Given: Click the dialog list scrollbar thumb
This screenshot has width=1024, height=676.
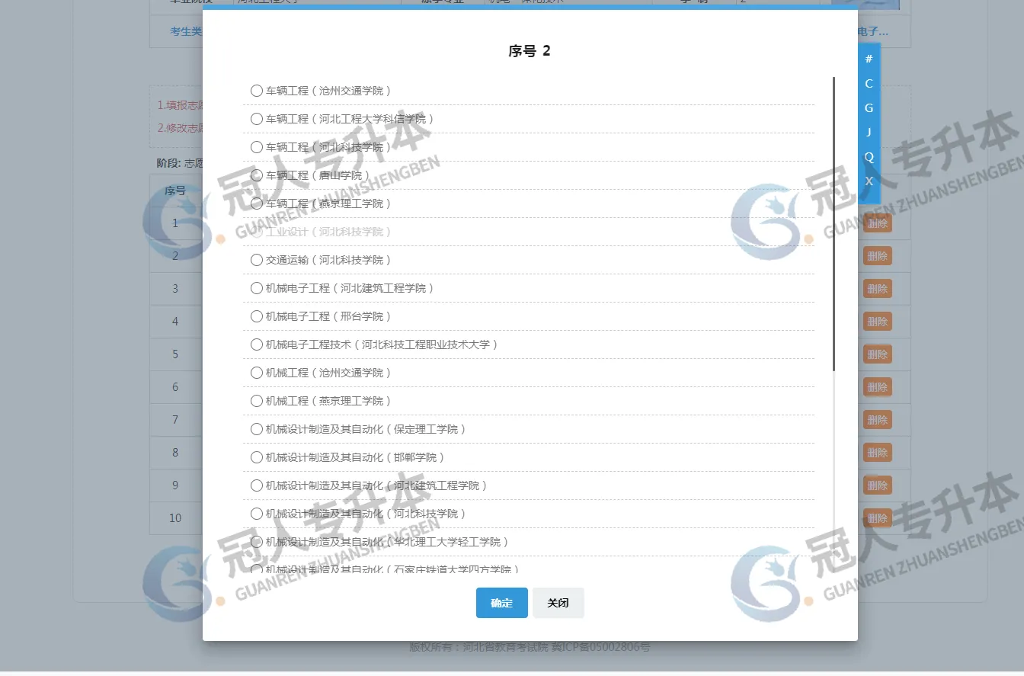Looking at the screenshot, I should pos(834,224).
